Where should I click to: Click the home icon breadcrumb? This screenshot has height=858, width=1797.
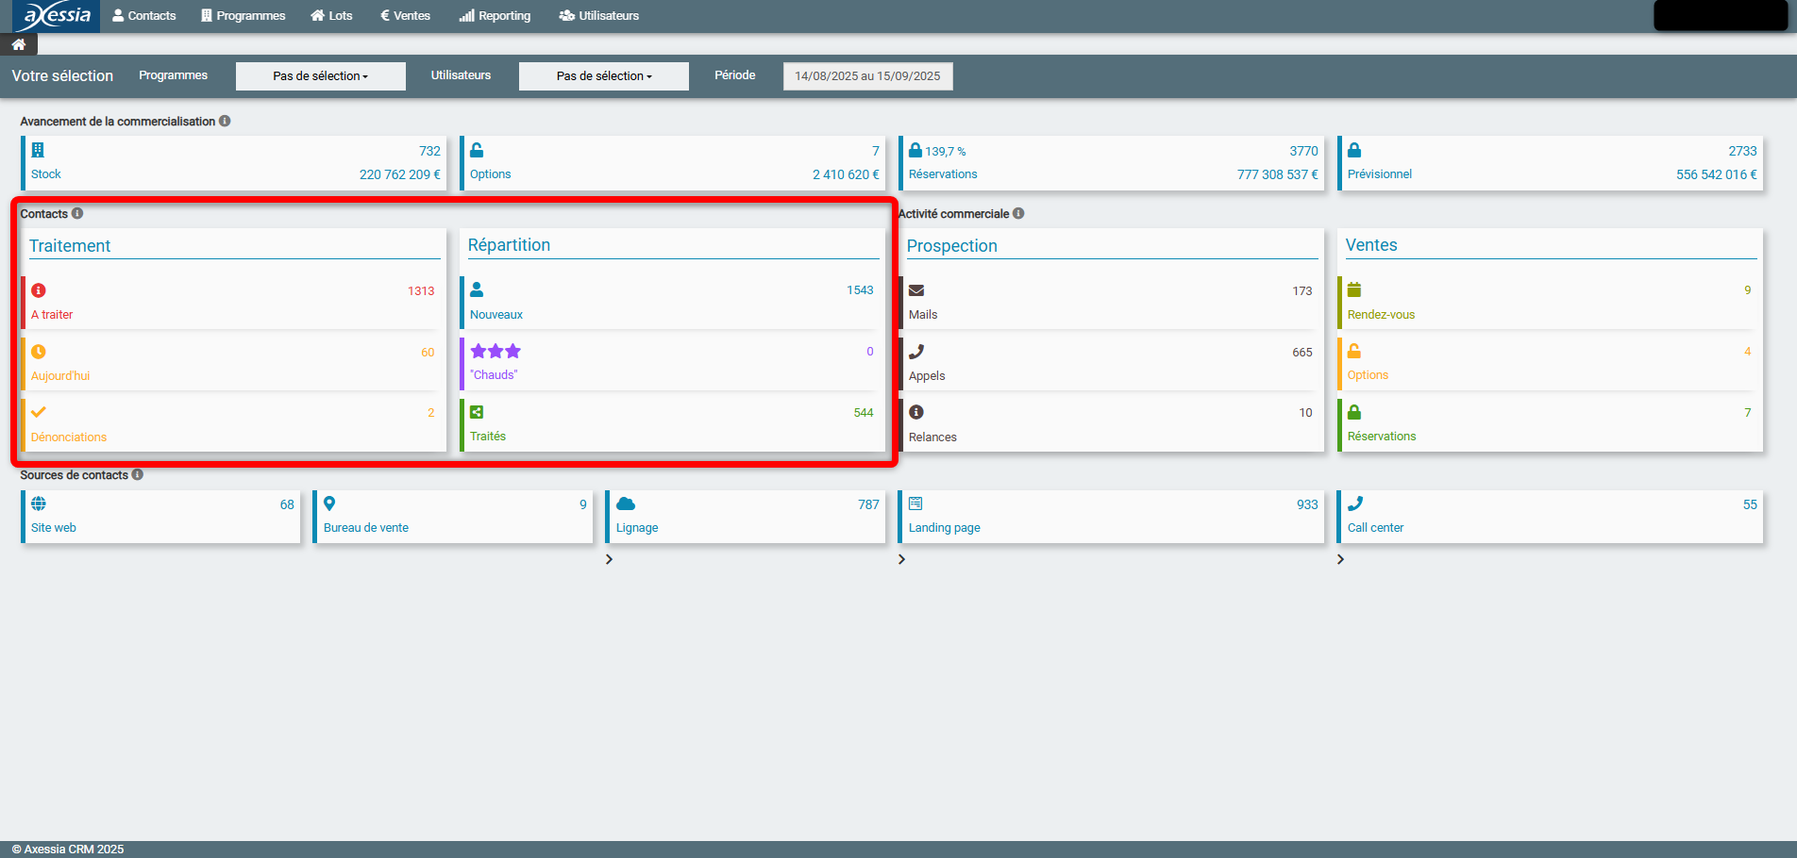pyautogui.click(x=18, y=44)
